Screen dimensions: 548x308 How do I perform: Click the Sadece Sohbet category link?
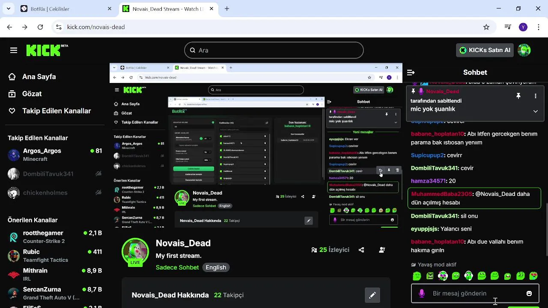[177, 267]
